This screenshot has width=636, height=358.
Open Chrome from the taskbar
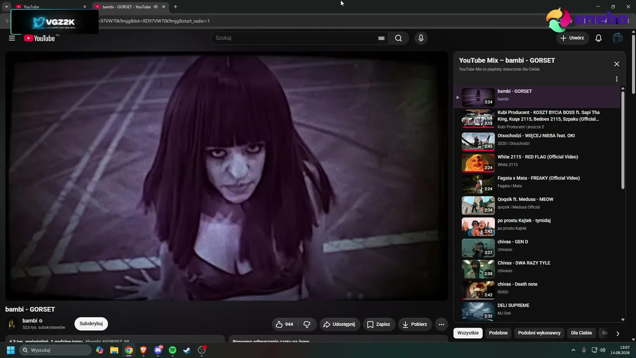tap(129, 350)
